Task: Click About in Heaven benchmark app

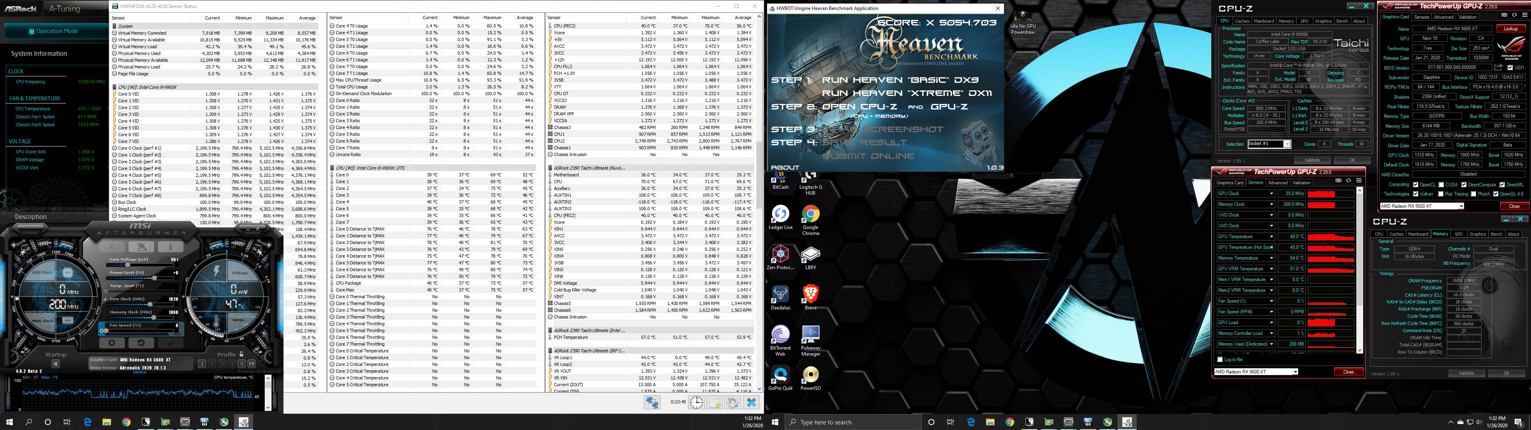Action: pos(785,168)
